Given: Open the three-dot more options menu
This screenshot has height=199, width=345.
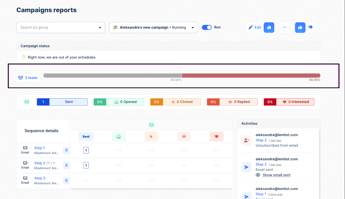Looking at the screenshot, I should pos(284,27).
